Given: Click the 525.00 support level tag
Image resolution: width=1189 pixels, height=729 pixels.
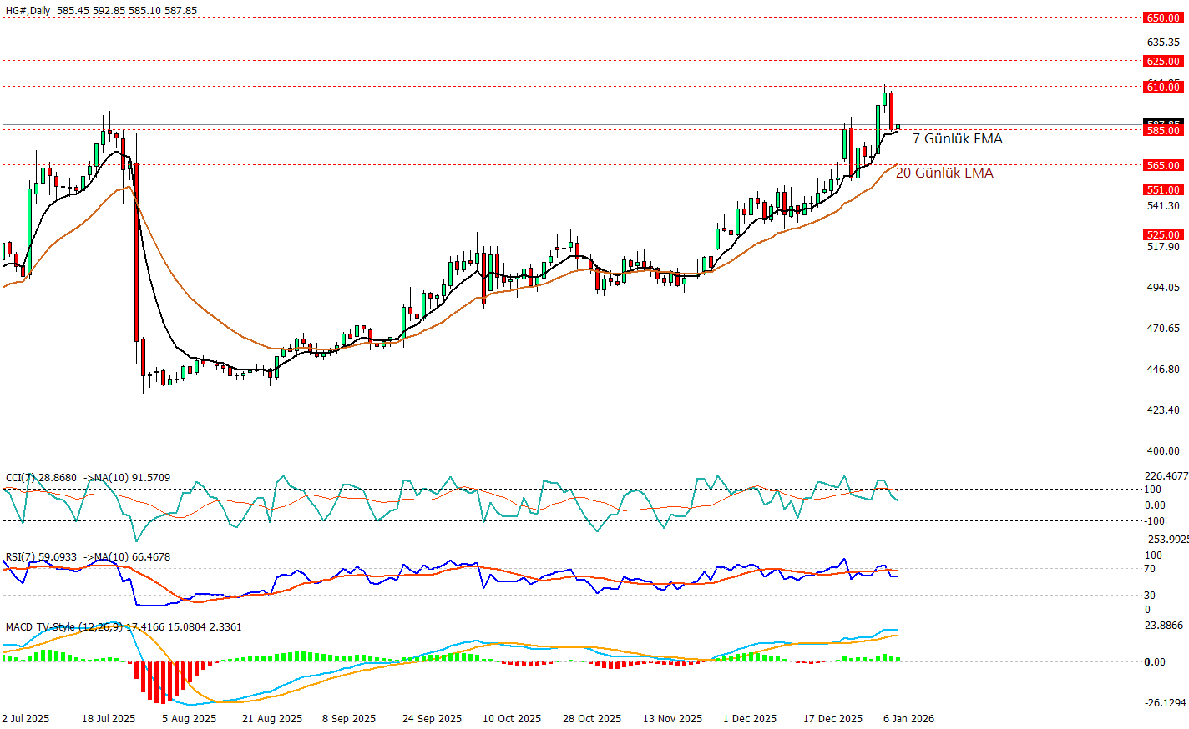Looking at the screenshot, I should (1163, 234).
